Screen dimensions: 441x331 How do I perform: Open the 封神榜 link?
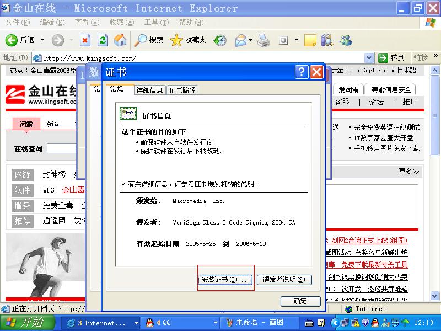tap(54, 174)
